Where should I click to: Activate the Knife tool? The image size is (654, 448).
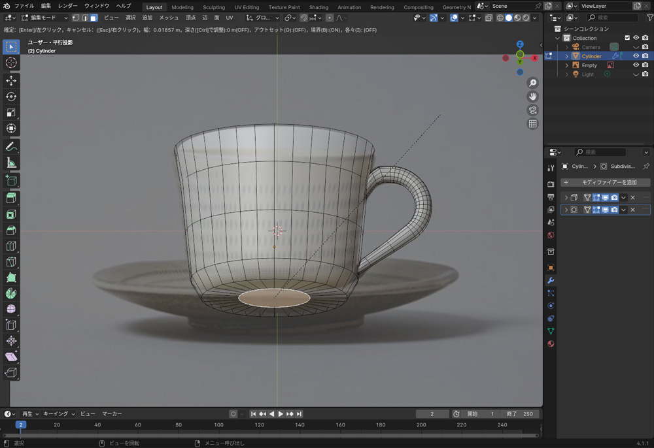pyautogui.click(x=11, y=262)
